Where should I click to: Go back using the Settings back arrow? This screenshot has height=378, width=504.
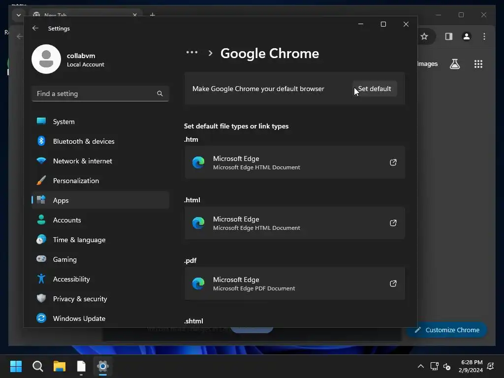[35, 28]
